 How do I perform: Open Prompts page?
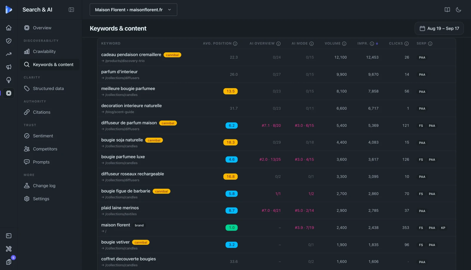50,162
